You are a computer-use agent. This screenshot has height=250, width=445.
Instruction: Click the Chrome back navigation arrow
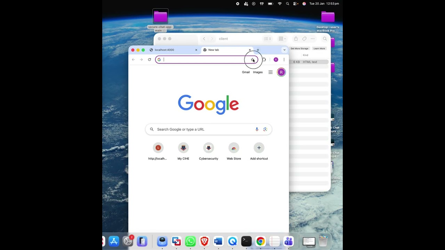tap(133, 60)
